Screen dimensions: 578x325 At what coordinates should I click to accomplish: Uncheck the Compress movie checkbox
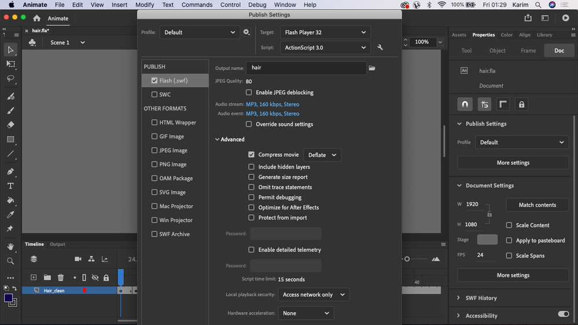[252, 155]
